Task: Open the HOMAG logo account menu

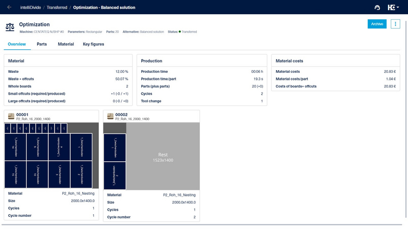Action: (392, 8)
